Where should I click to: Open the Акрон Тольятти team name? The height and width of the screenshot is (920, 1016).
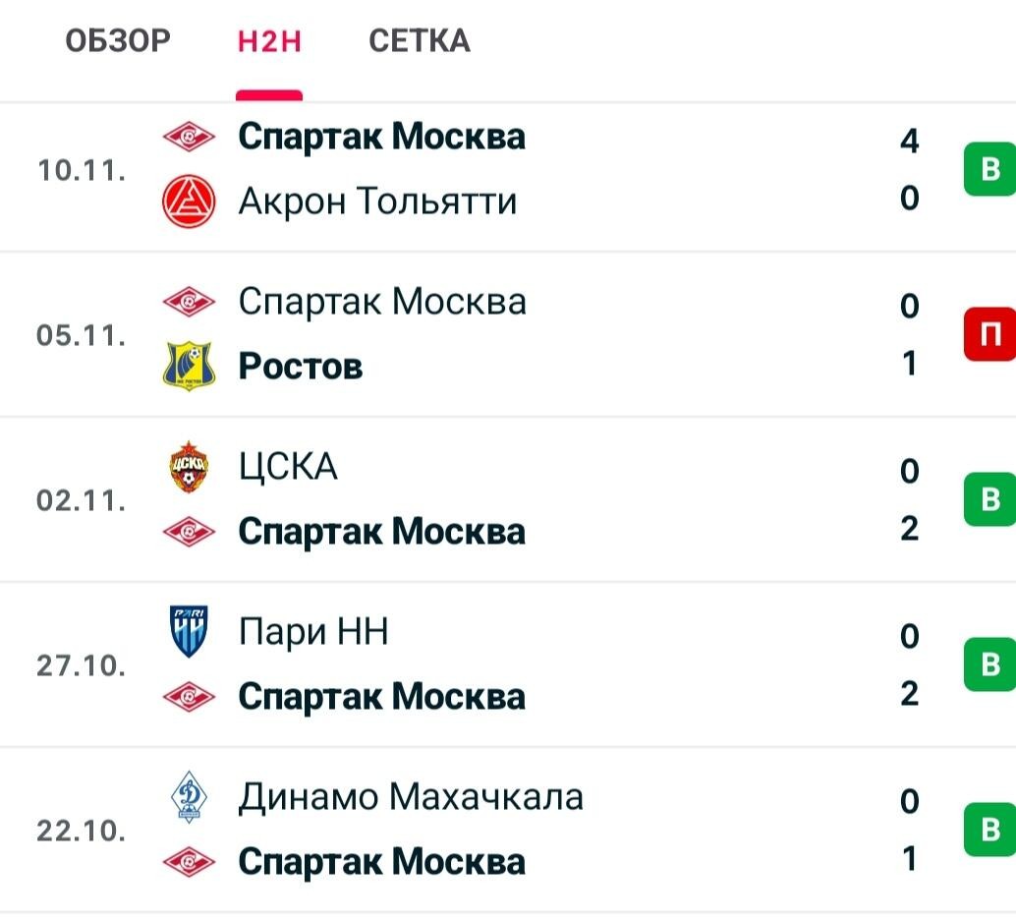(x=377, y=201)
